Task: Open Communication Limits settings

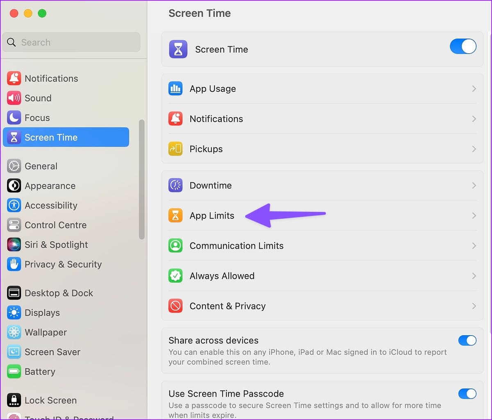Action: tap(322, 246)
